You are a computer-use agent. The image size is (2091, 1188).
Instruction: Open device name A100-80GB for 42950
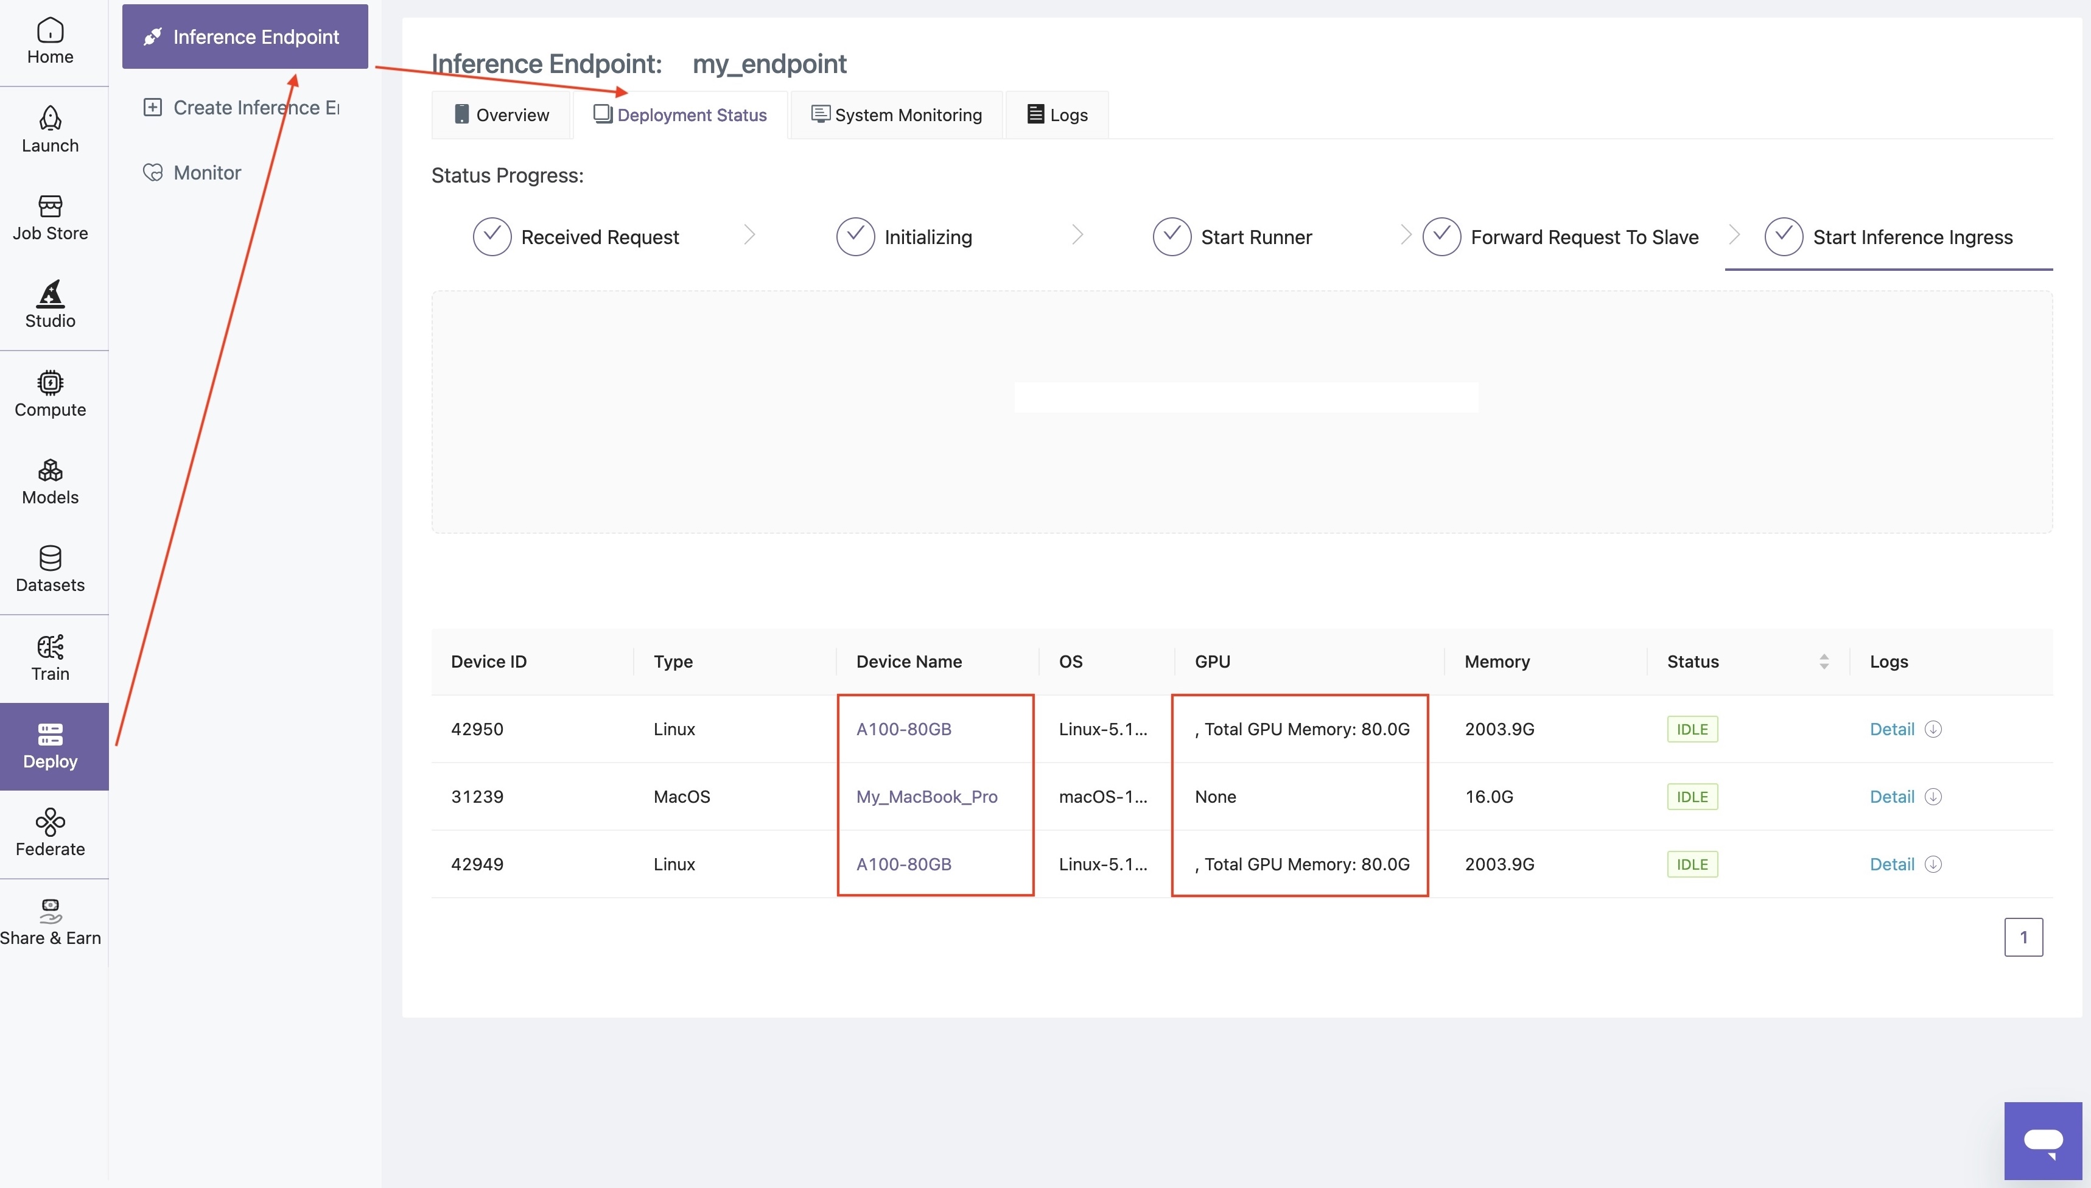coord(904,729)
